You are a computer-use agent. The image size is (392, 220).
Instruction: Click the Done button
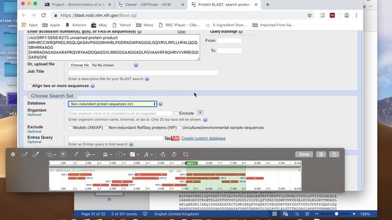(304, 155)
